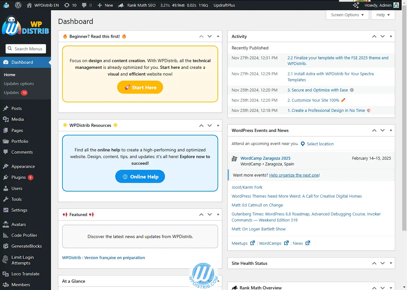This screenshot has width=407, height=290.
Task: Click Help organize the next one link
Action: 294,175
